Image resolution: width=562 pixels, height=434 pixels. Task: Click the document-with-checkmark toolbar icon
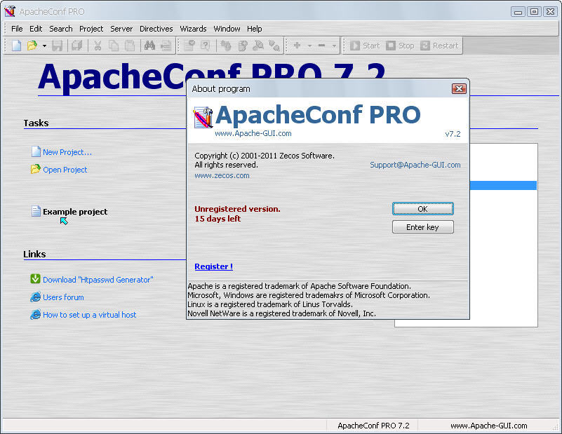click(x=189, y=46)
